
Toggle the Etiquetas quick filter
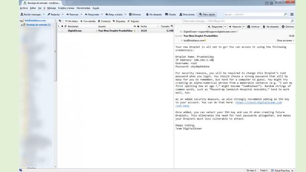[x=119, y=21]
